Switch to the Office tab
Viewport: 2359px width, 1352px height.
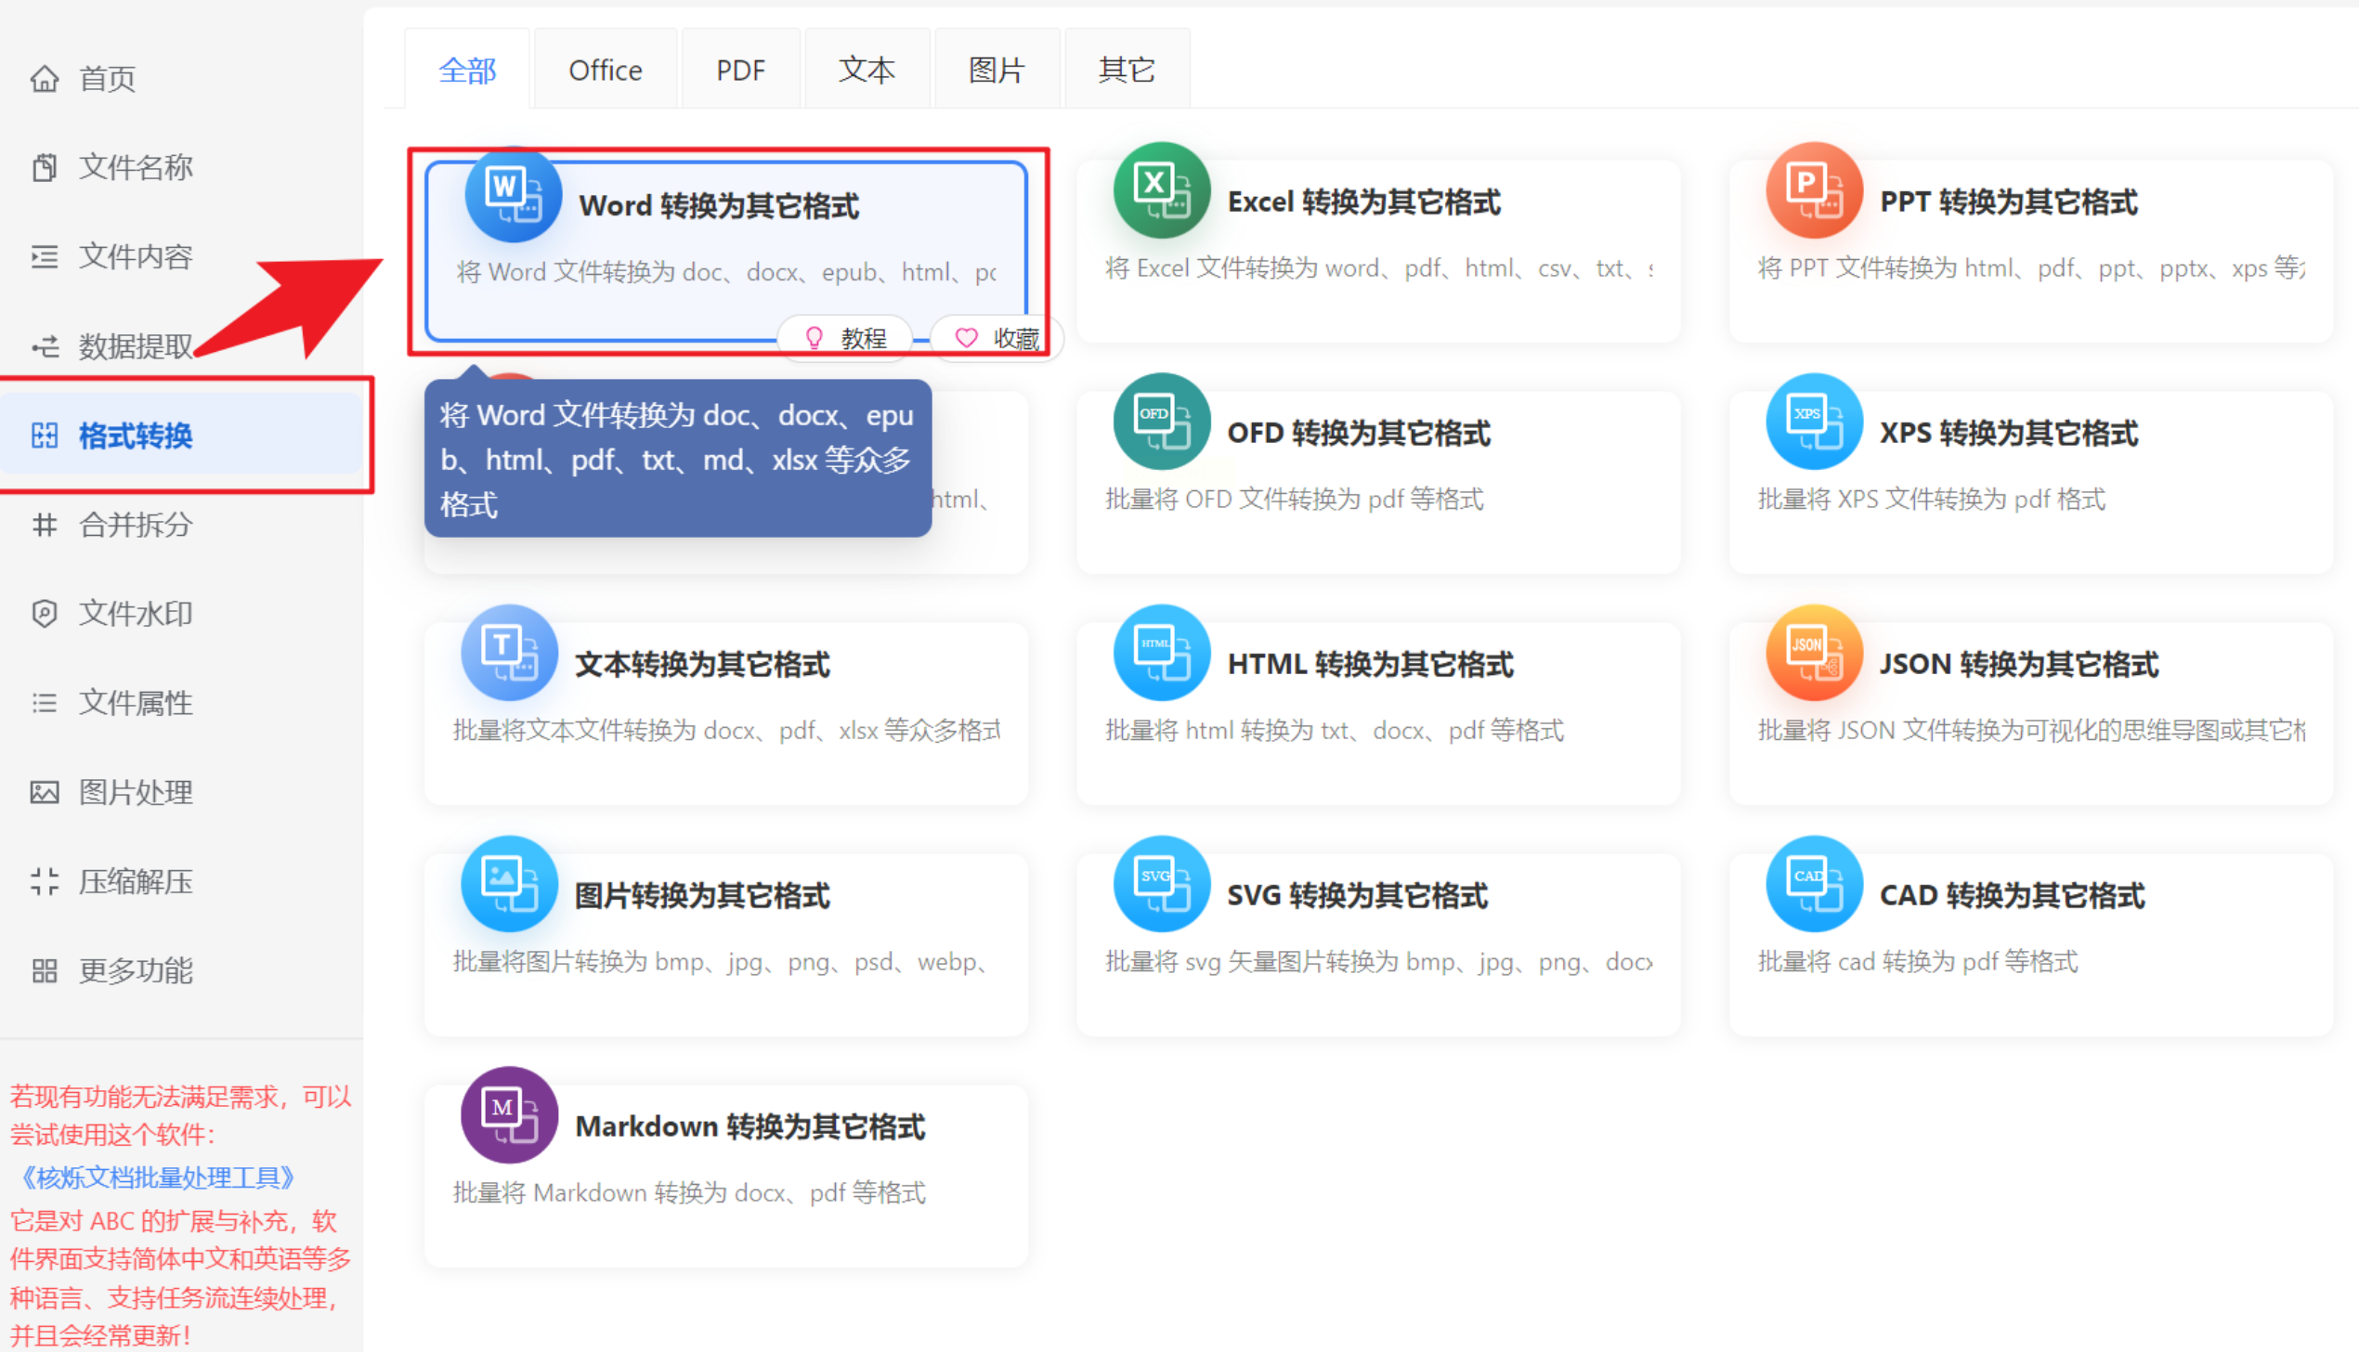pyautogui.click(x=605, y=70)
